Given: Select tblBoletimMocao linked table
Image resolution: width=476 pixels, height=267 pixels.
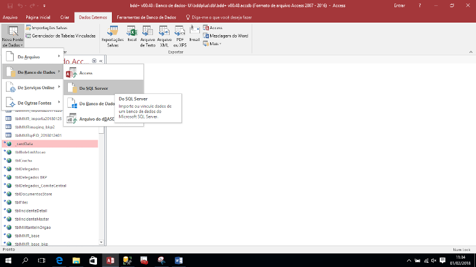Looking at the screenshot, I should tap(50, 152).
